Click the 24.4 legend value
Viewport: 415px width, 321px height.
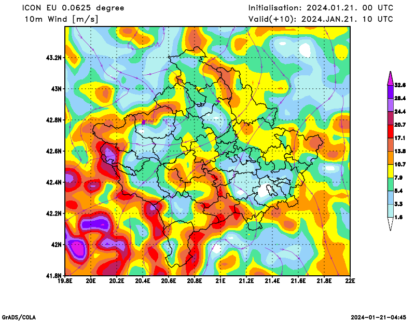tap(400, 112)
